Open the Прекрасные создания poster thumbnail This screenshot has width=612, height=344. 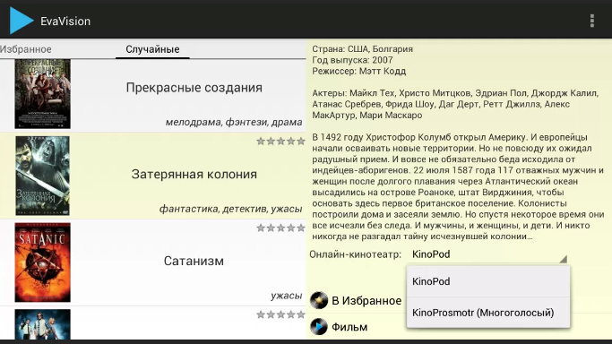tap(42, 94)
